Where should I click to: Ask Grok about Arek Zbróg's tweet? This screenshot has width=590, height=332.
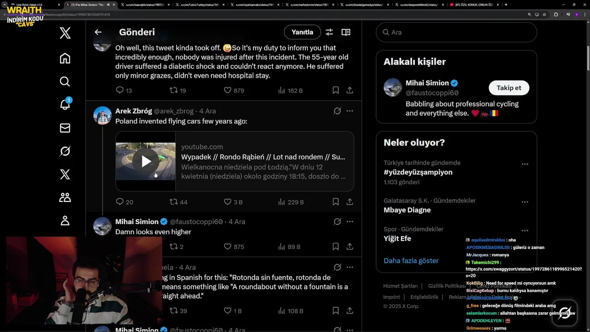(x=337, y=111)
